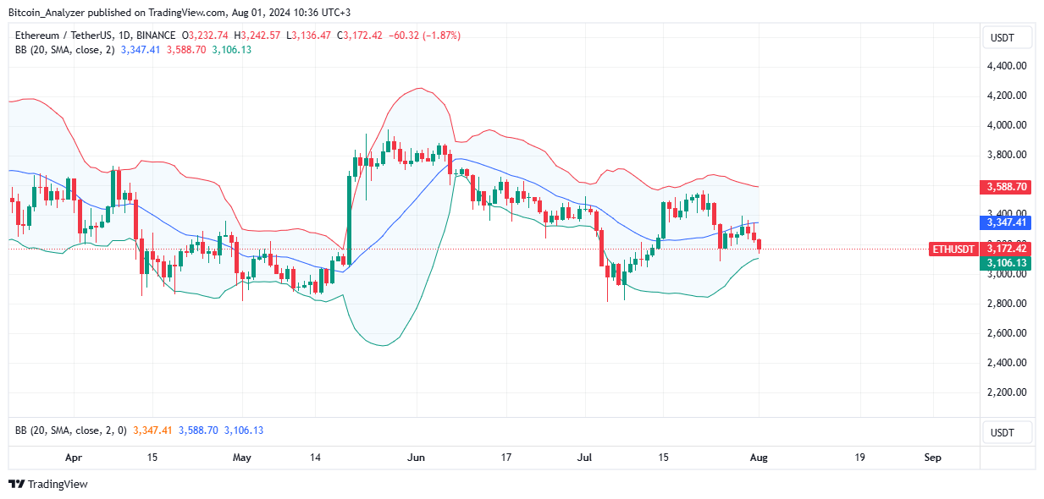Open the USDT selector in the lower BB pane
This screenshot has width=1044, height=499.
[x=1007, y=432]
